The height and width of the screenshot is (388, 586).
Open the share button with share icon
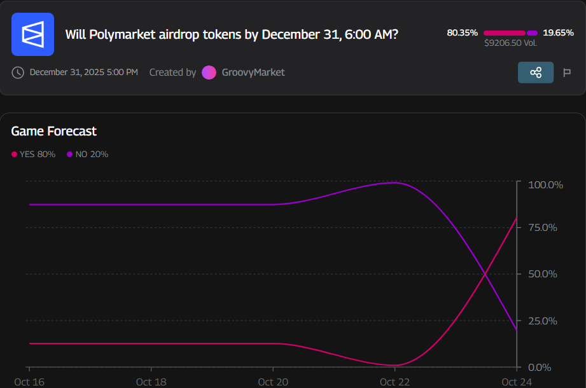(536, 73)
